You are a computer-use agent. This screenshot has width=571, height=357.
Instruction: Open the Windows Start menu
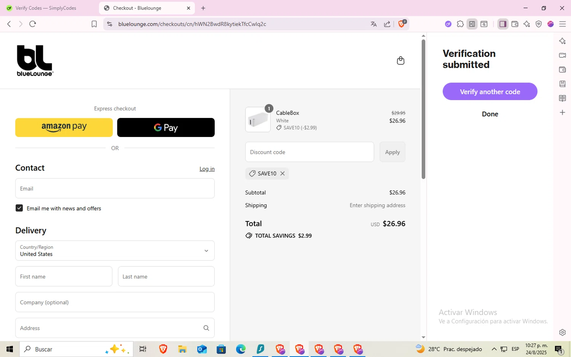[10, 349]
